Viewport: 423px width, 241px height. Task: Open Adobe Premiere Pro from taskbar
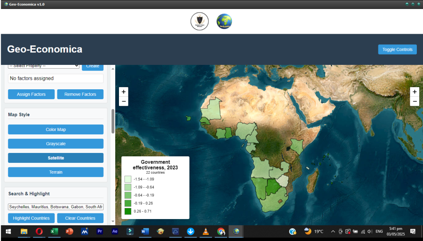click(100, 231)
